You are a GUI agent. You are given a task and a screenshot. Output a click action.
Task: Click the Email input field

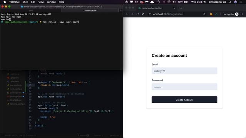coord(184,71)
